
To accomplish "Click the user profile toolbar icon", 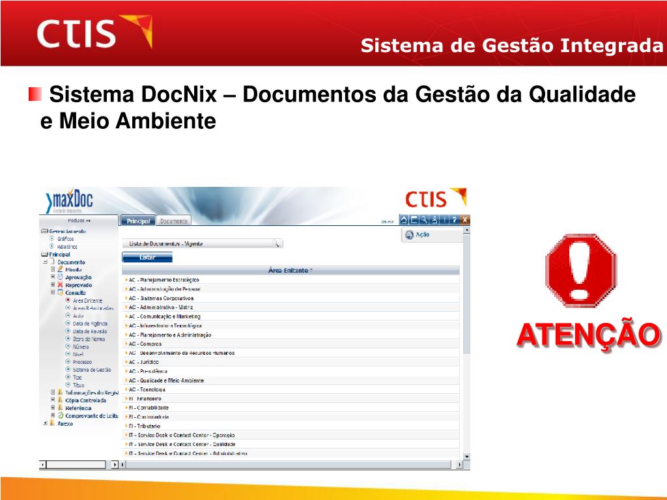I will [x=434, y=220].
